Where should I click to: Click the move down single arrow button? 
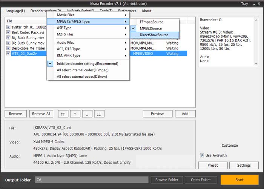(87, 114)
